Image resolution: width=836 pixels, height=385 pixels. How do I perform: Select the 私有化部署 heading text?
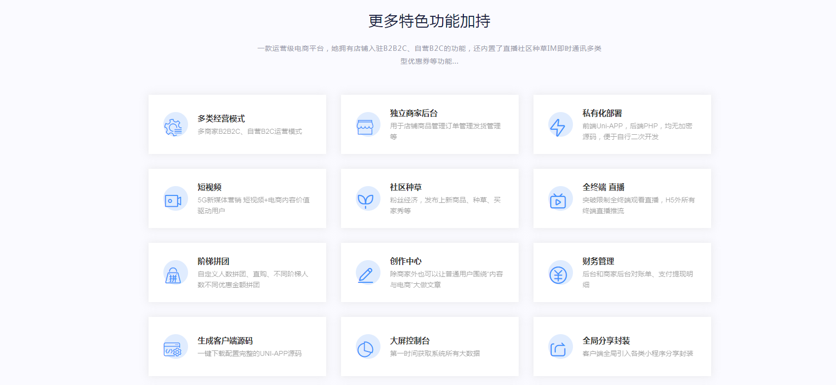(602, 114)
